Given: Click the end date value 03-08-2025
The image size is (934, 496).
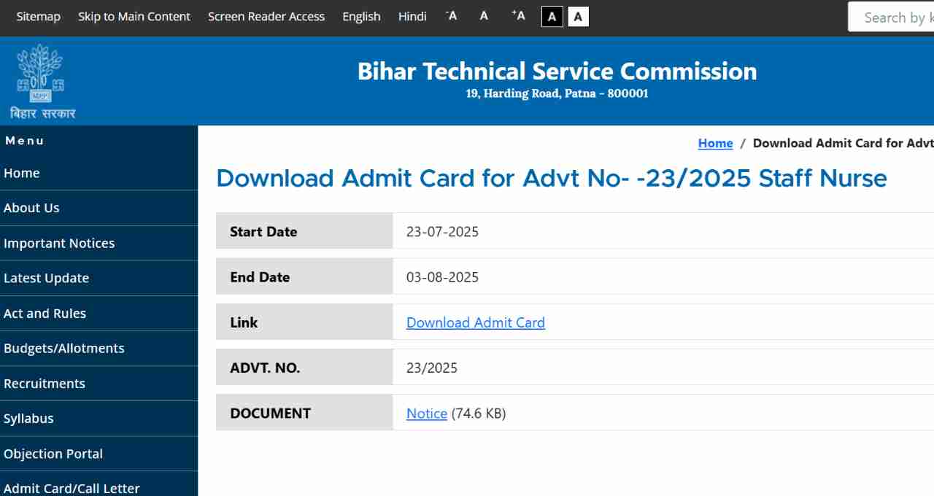Looking at the screenshot, I should pos(442,277).
